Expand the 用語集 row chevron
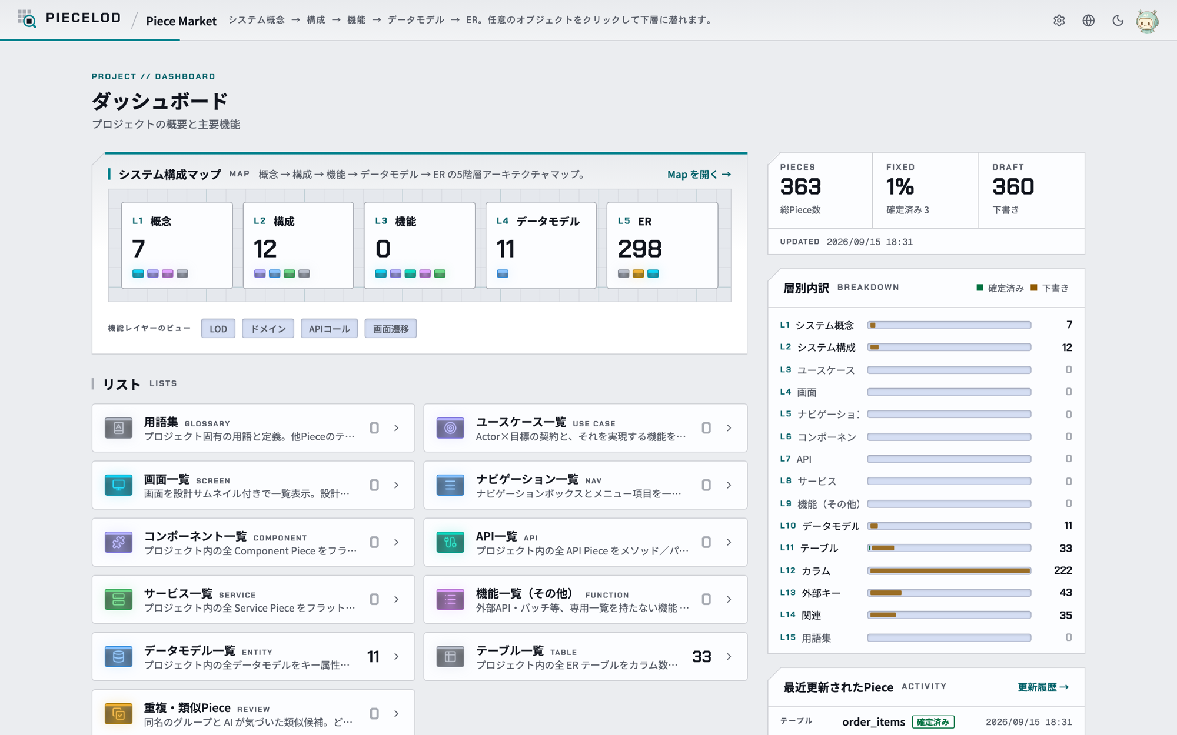The width and height of the screenshot is (1177, 735). tap(397, 428)
